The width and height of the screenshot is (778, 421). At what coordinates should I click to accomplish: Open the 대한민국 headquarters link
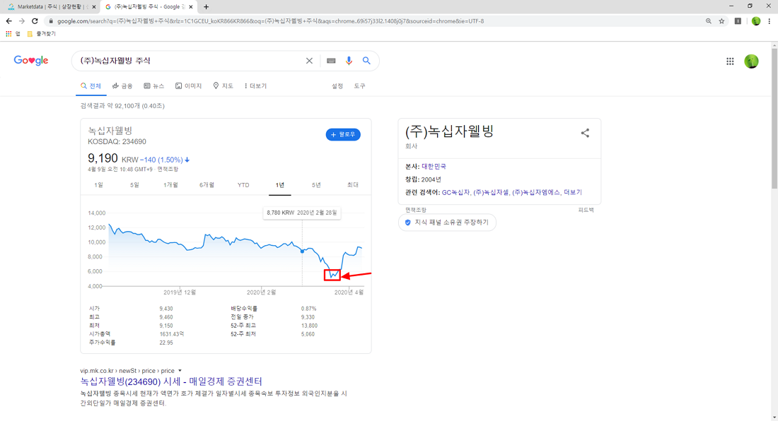click(x=434, y=167)
